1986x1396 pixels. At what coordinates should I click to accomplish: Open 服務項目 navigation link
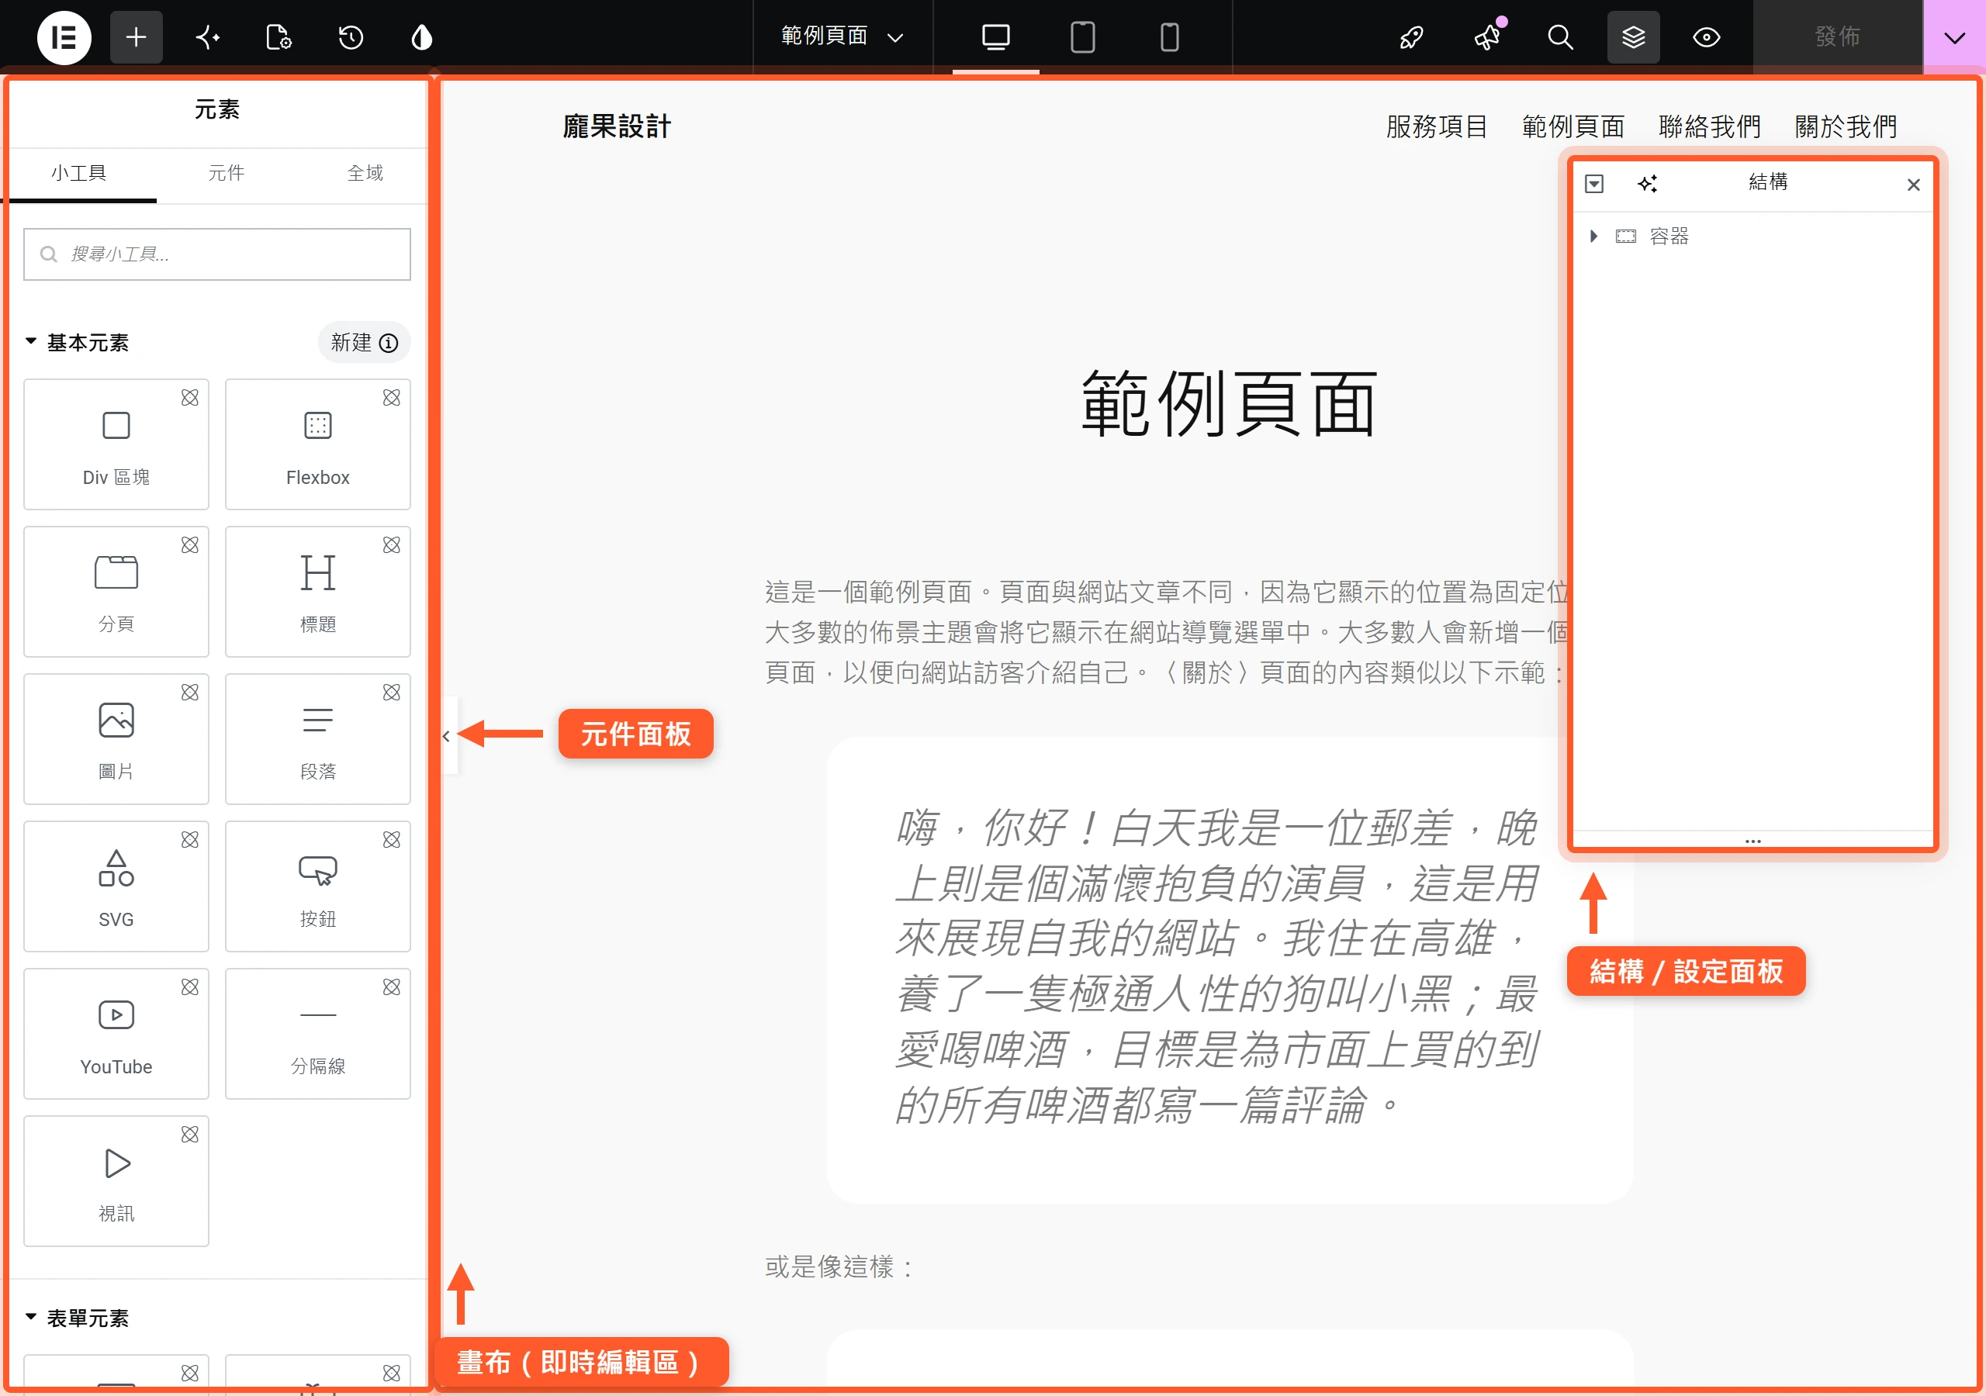click(1436, 127)
